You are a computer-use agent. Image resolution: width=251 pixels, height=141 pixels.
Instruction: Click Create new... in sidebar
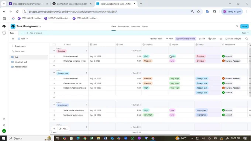coord(19,46)
